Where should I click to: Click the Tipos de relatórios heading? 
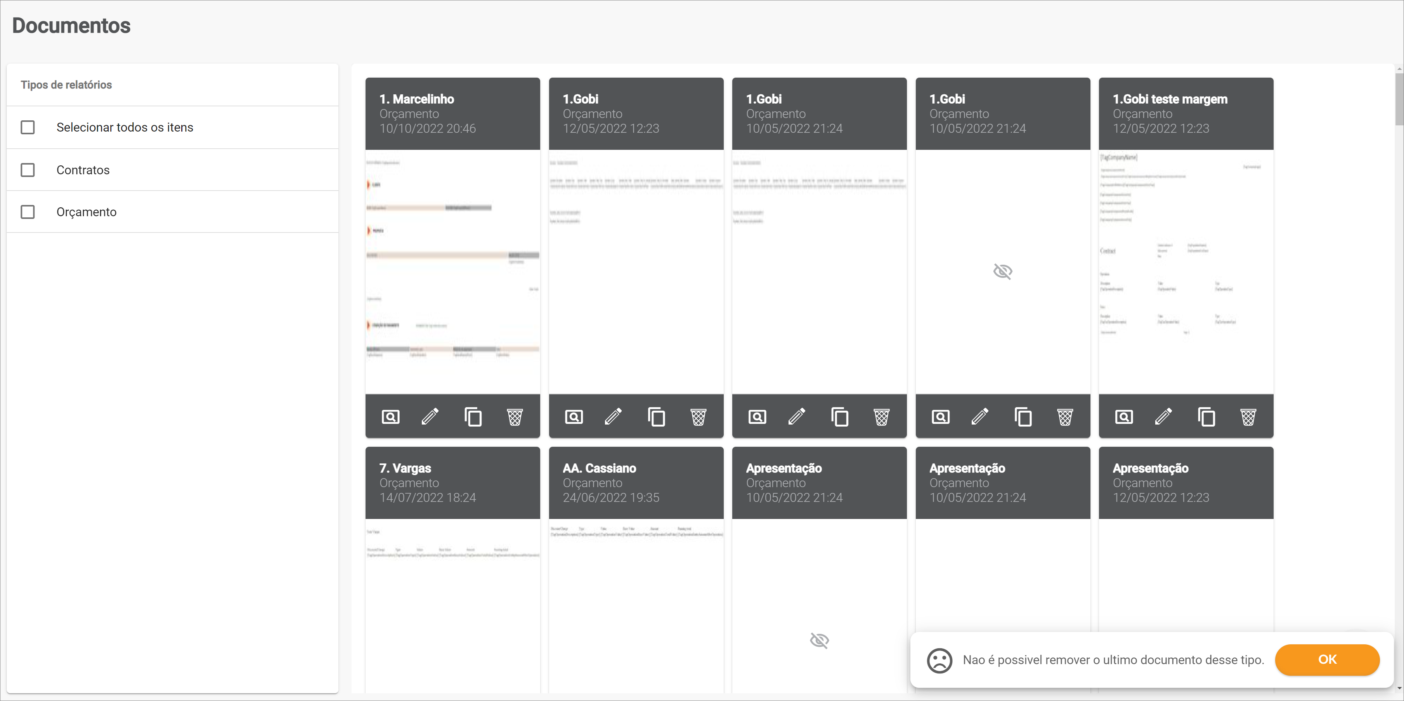[x=66, y=85]
